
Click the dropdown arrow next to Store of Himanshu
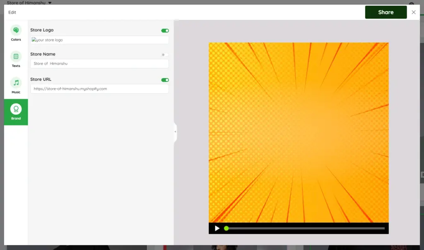tap(49, 2)
